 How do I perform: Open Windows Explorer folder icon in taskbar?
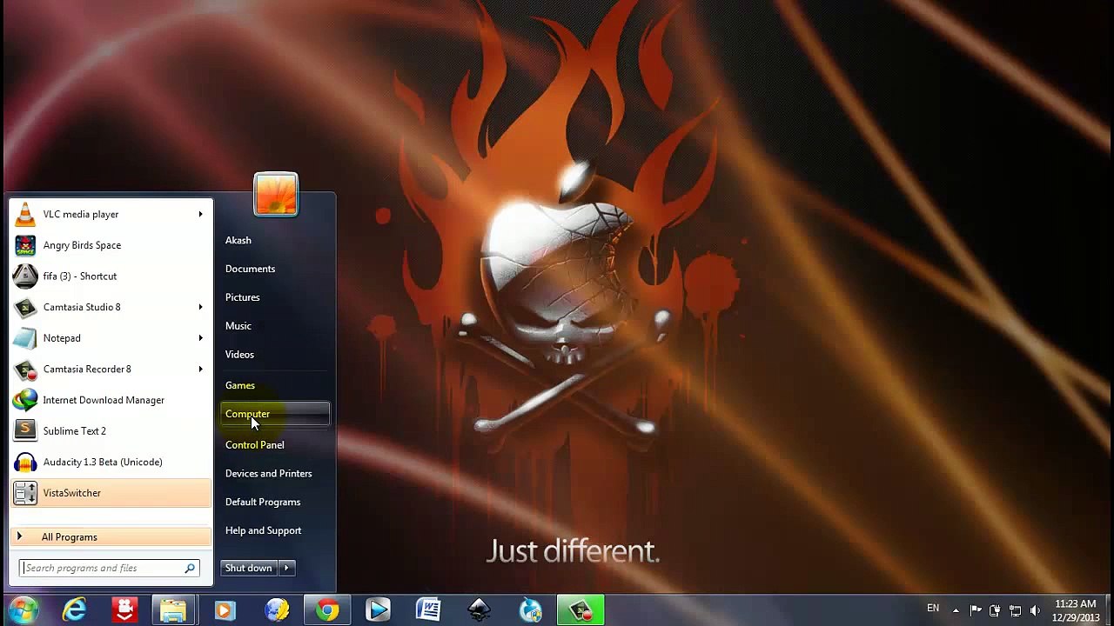[x=173, y=610]
